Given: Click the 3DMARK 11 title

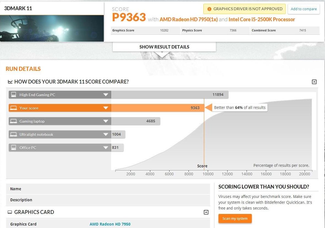Looking at the screenshot, I should coord(18,8).
